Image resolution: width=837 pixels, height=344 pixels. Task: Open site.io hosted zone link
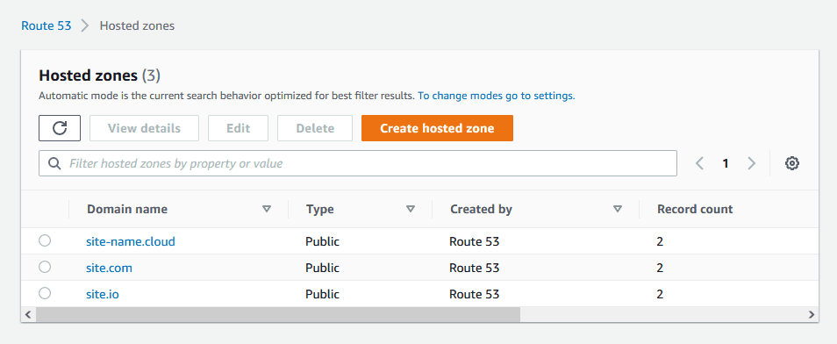[x=103, y=294]
